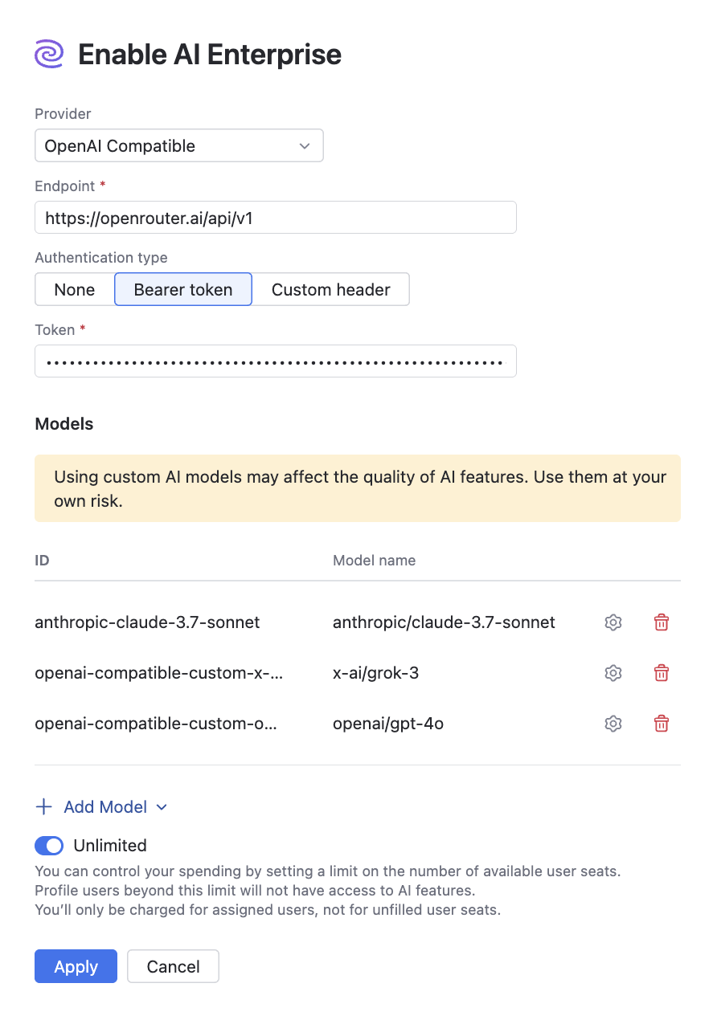
Task: Click the Enable AI Enterprise logo
Action: point(48,54)
